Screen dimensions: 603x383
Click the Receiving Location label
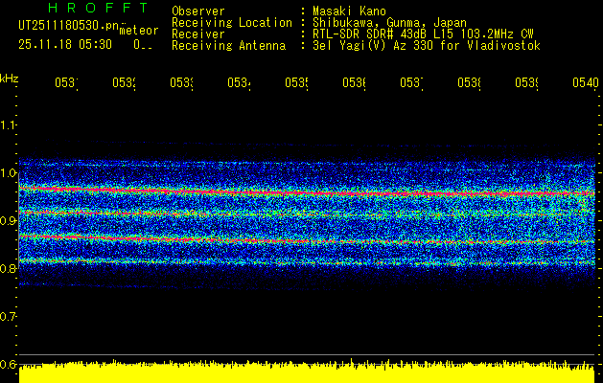point(232,23)
